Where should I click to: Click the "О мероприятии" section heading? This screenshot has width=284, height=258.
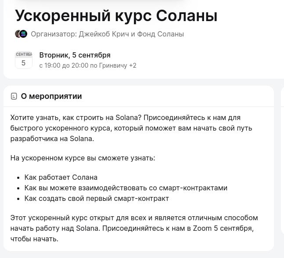(x=51, y=96)
